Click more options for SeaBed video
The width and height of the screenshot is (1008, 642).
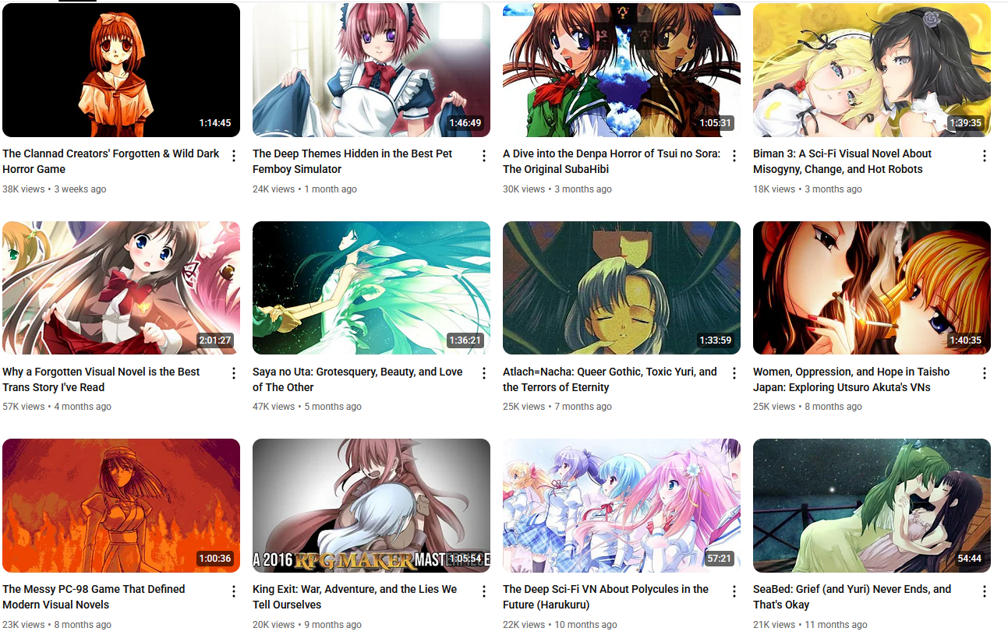coord(984,591)
